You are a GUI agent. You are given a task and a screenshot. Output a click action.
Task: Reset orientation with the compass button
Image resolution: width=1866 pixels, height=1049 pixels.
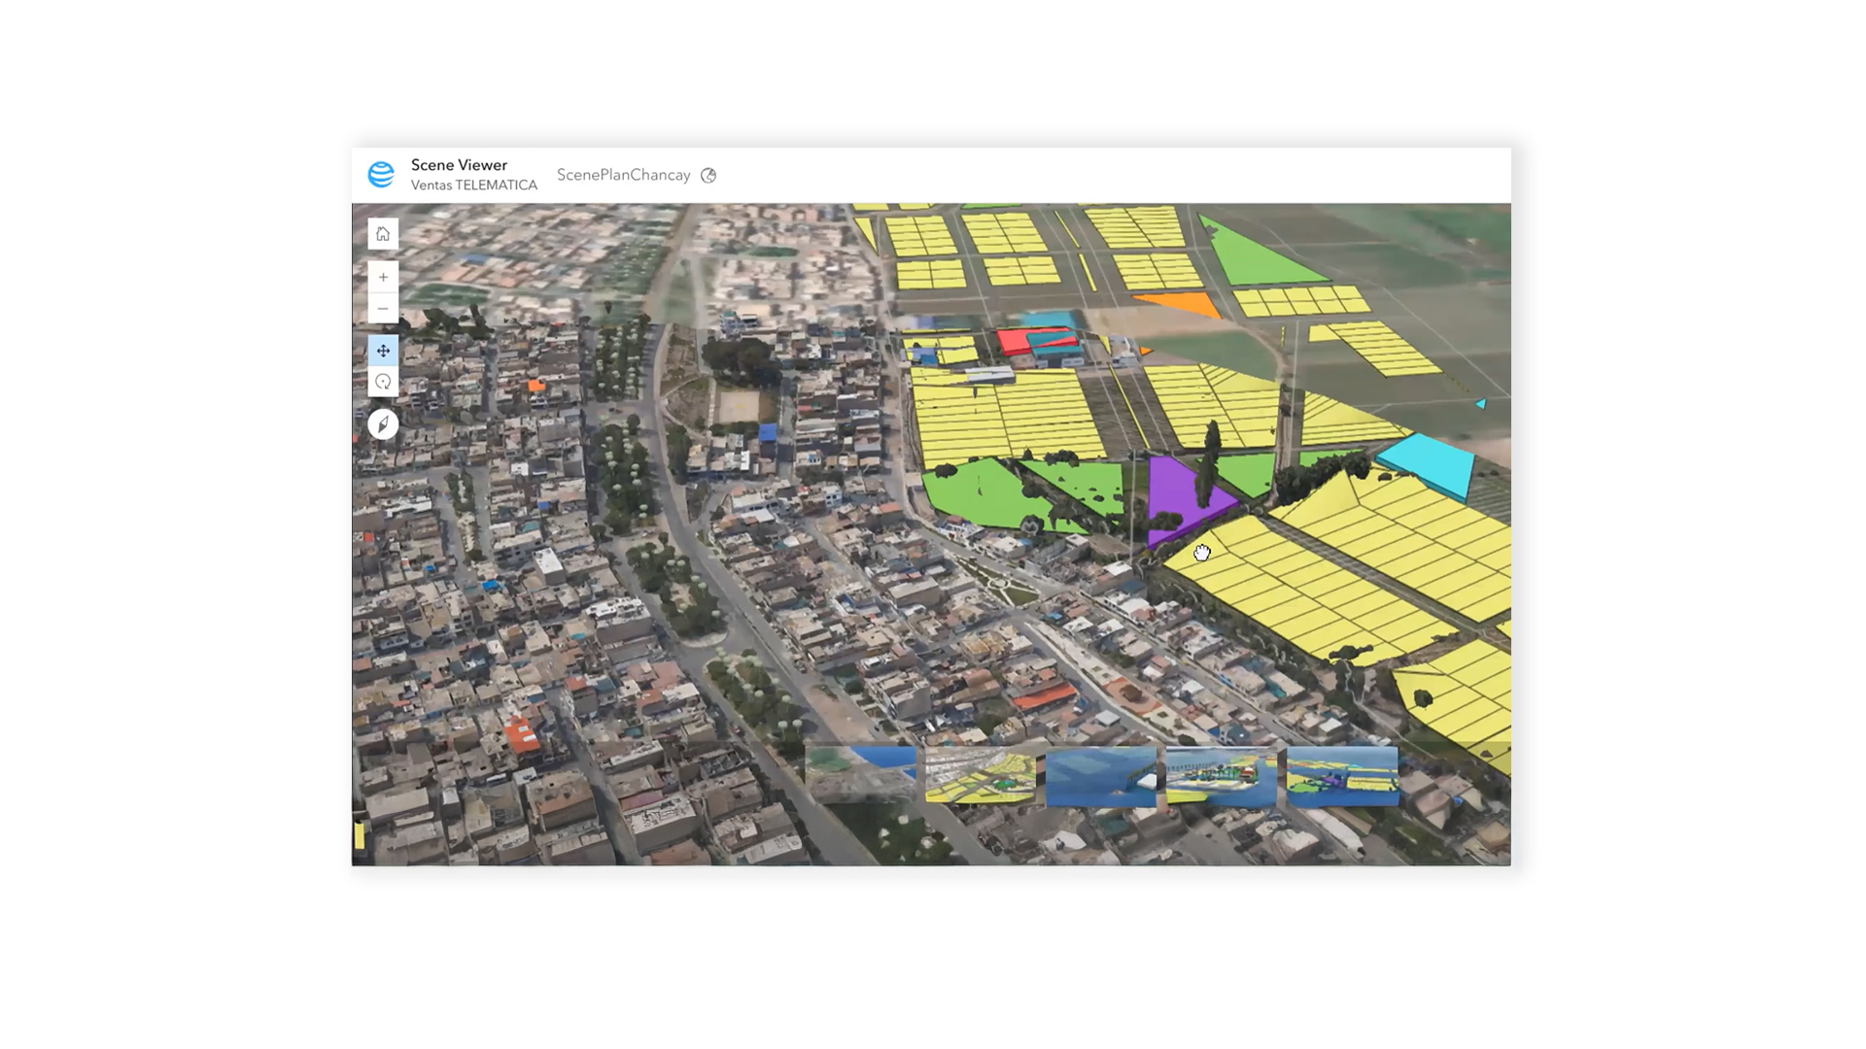pyautogui.click(x=383, y=424)
